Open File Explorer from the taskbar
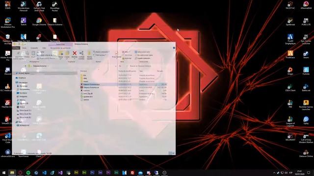 click(x=12, y=173)
